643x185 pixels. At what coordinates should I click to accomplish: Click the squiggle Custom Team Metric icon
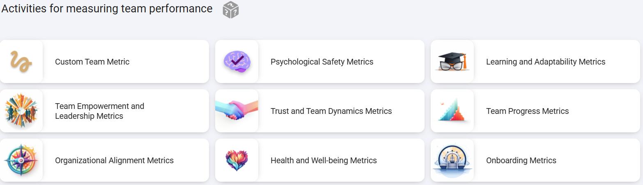[x=21, y=62]
